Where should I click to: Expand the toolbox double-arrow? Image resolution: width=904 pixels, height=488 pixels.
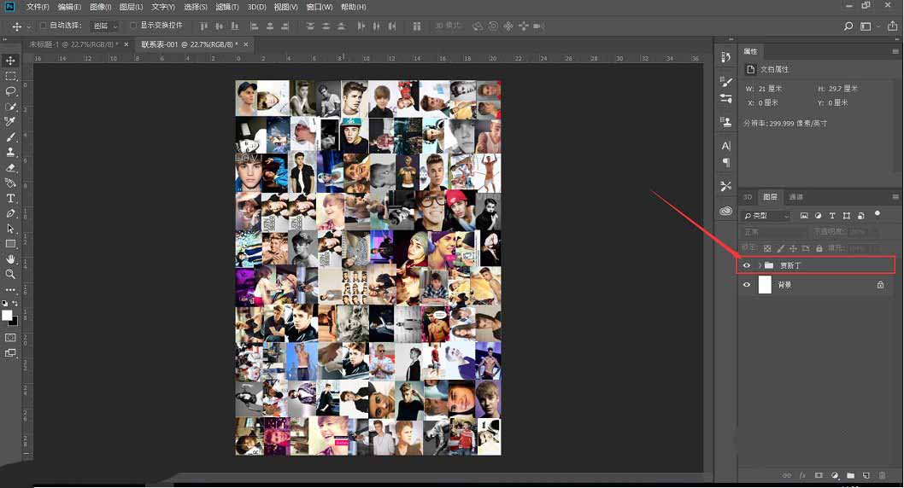4,40
